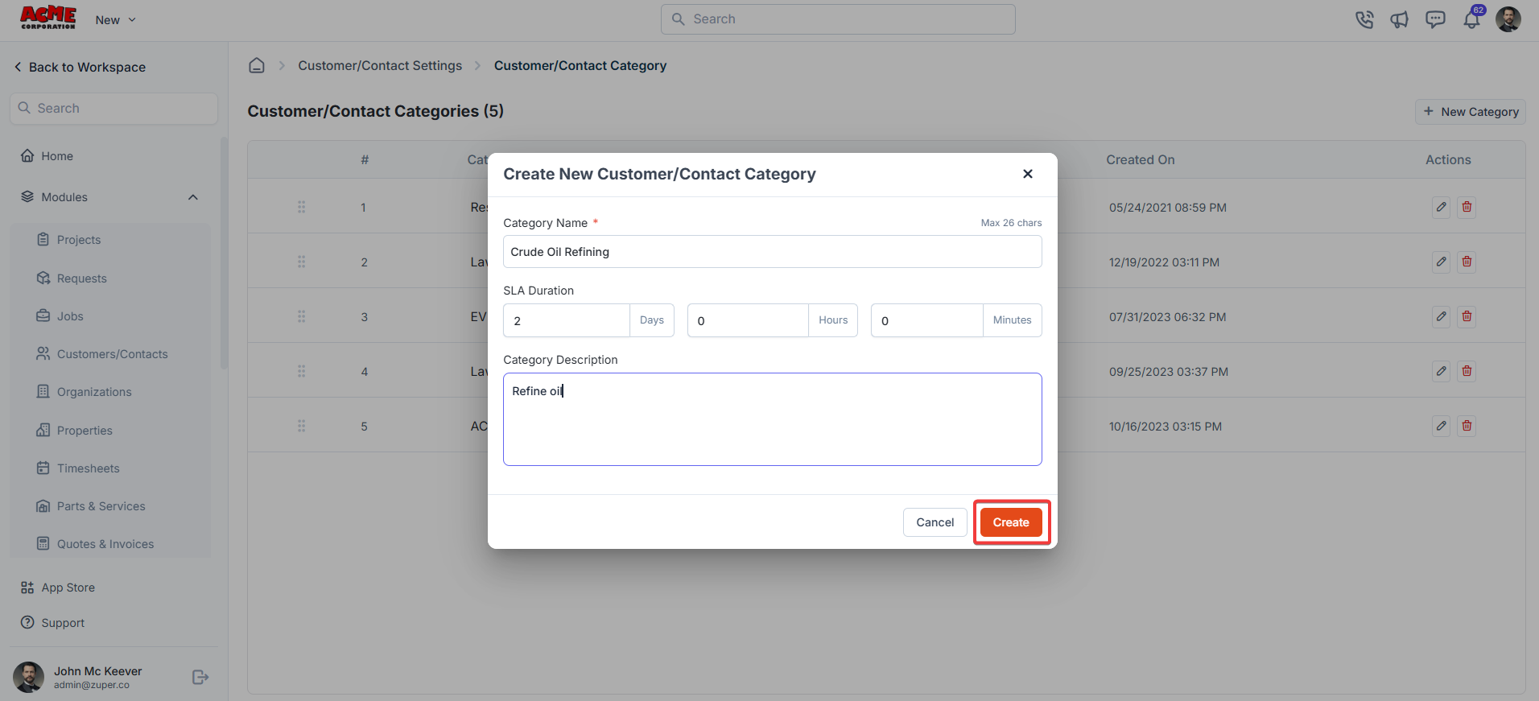Click date 10/16/2023 03:15 PM

pos(1166,427)
